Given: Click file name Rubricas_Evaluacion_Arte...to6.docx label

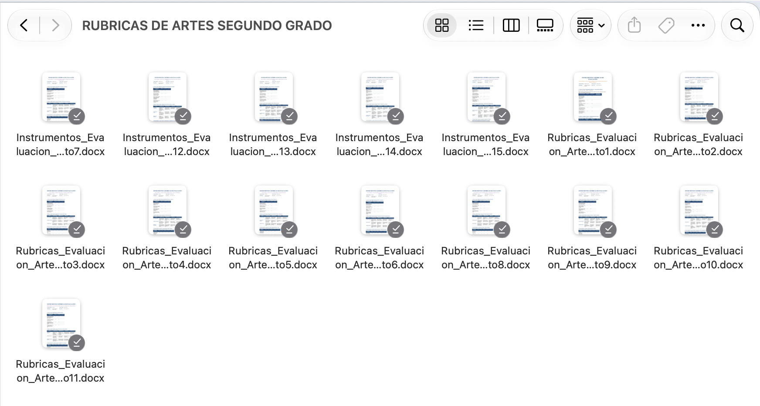Looking at the screenshot, I should [x=380, y=258].
